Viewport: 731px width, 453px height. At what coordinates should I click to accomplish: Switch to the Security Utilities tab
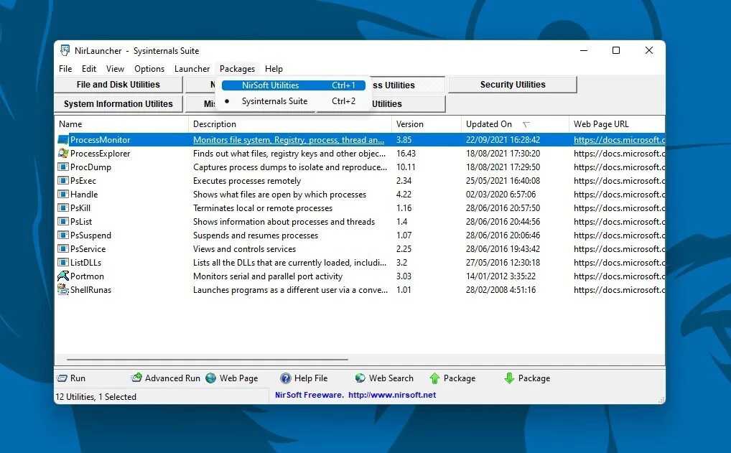point(512,84)
